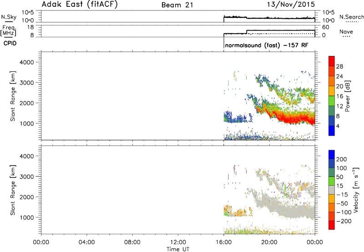Viewport: 364px width, 252px height.
Task: Click the 'Time UT' axis title
Action: [178, 249]
